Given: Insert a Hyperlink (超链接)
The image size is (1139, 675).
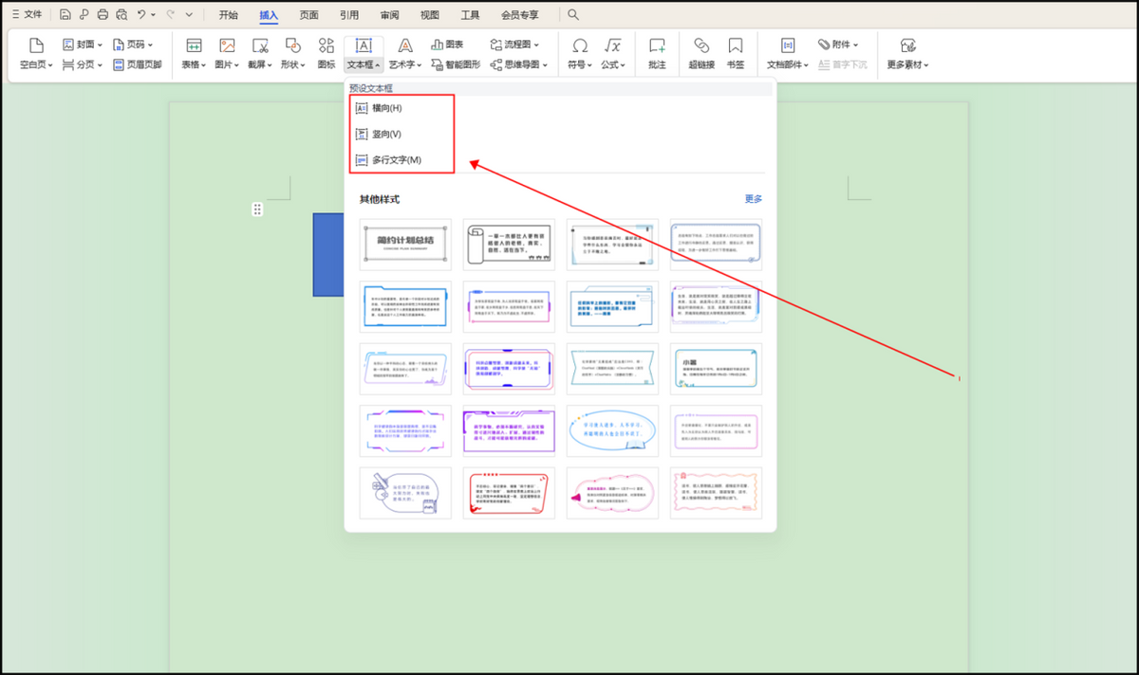Looking at the screenshot, I should tap(701, 54).
